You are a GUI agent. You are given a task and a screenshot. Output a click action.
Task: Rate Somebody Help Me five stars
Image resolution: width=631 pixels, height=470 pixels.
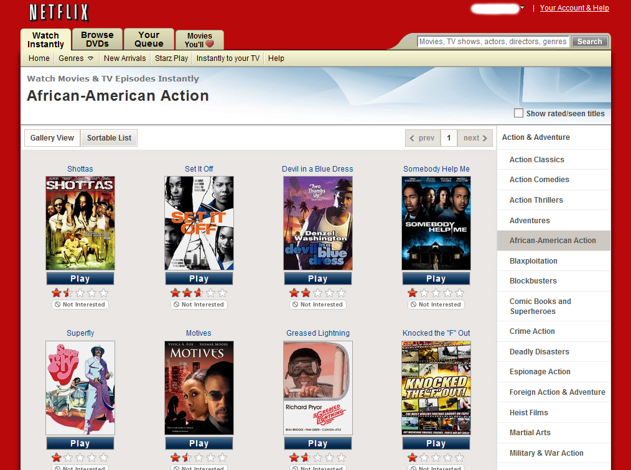point(459,293)
